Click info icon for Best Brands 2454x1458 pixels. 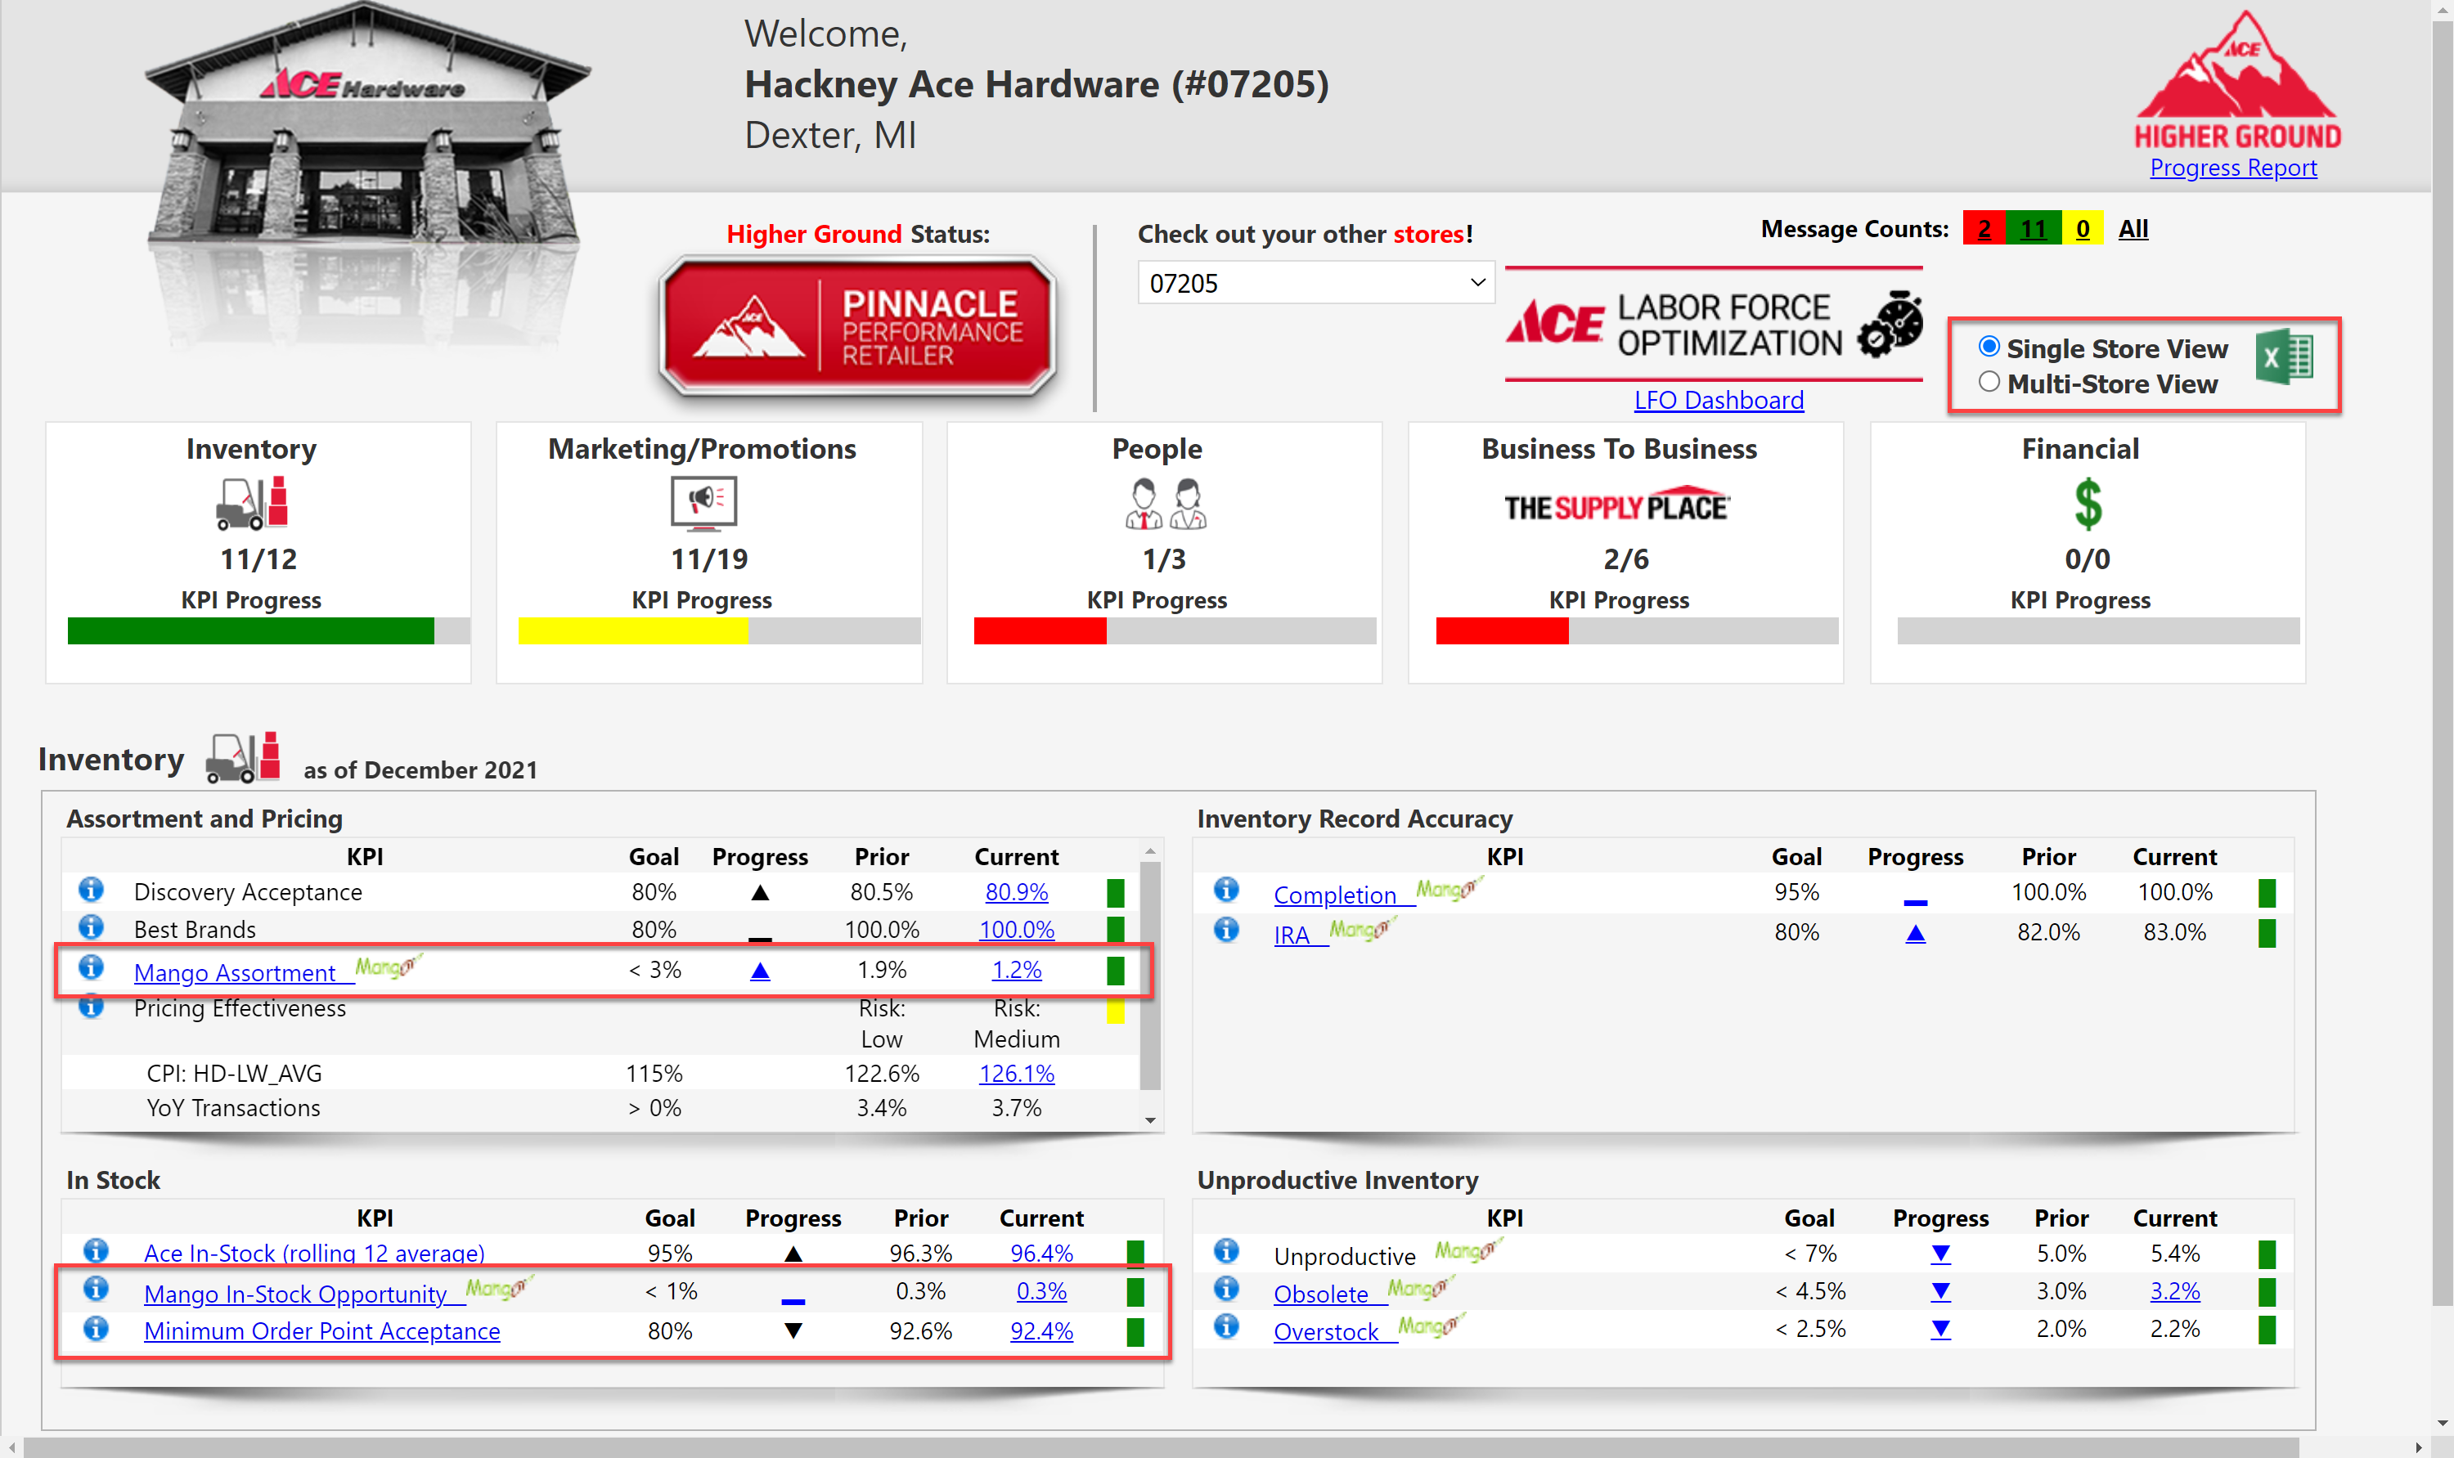tap(92, 926)
